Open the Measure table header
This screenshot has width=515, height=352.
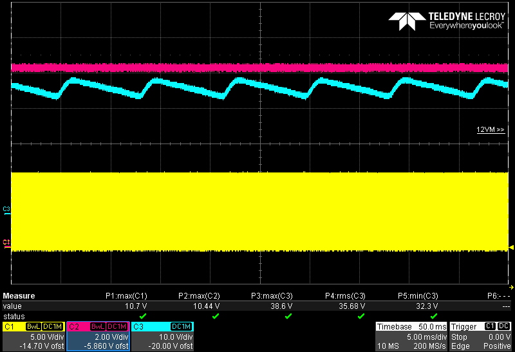click(x=19, y=296)
